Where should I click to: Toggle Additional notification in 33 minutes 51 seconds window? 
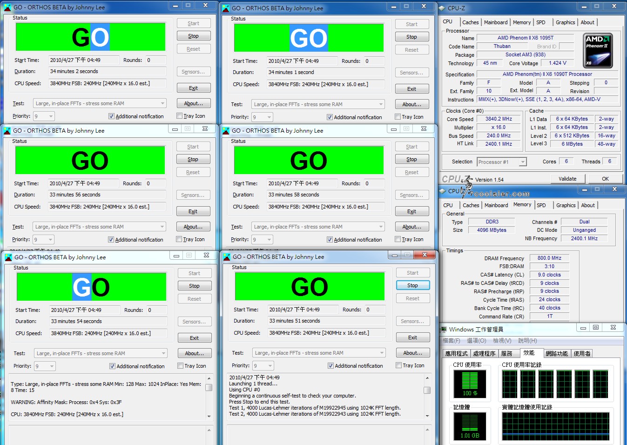pyautogui.click(x=330, y=366)
